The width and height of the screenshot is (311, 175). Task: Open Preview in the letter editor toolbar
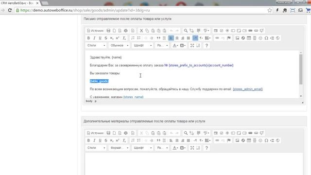120,31
